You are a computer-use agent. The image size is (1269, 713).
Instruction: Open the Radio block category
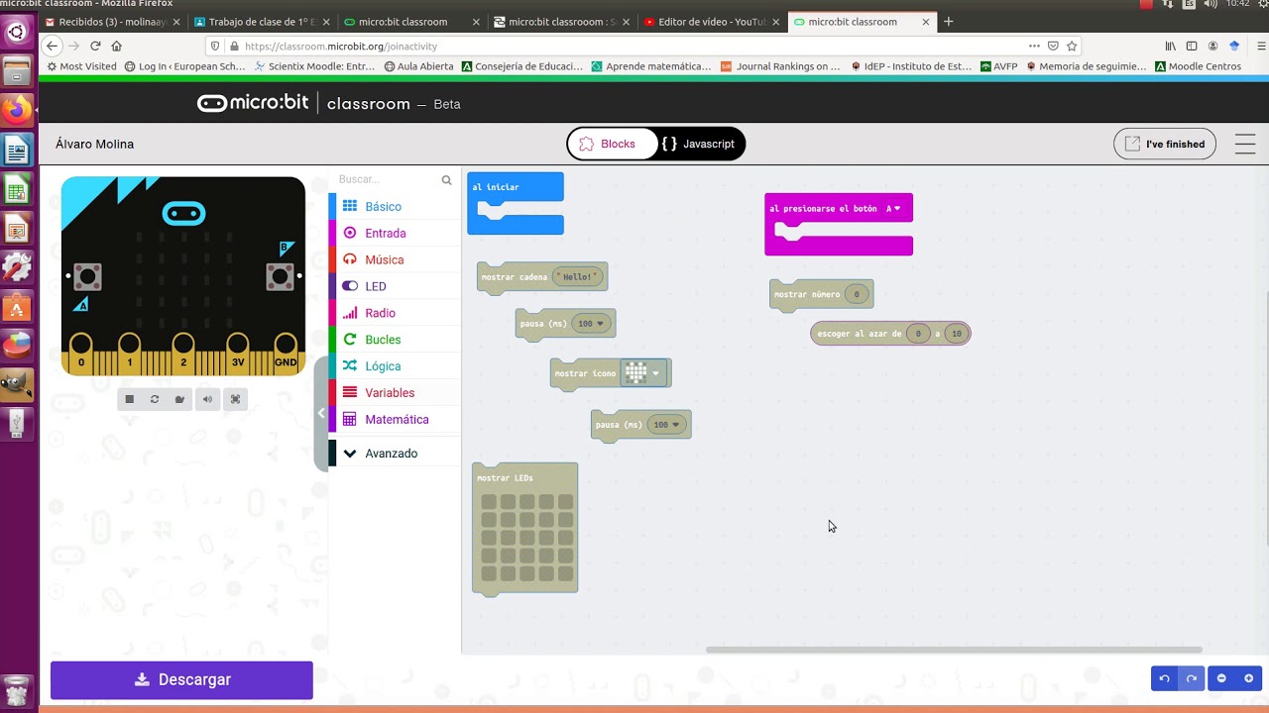click(395, 313)
